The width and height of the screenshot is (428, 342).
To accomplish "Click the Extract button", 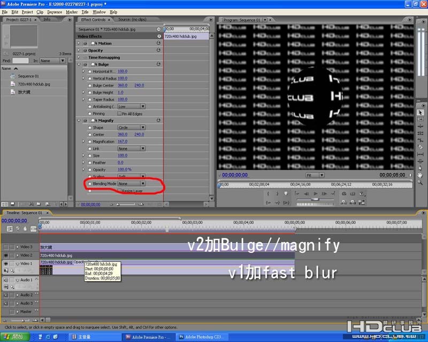I will click(x=353, y=203).
